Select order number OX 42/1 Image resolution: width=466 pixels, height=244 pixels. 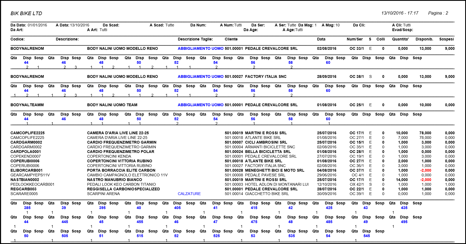point(356,185)
